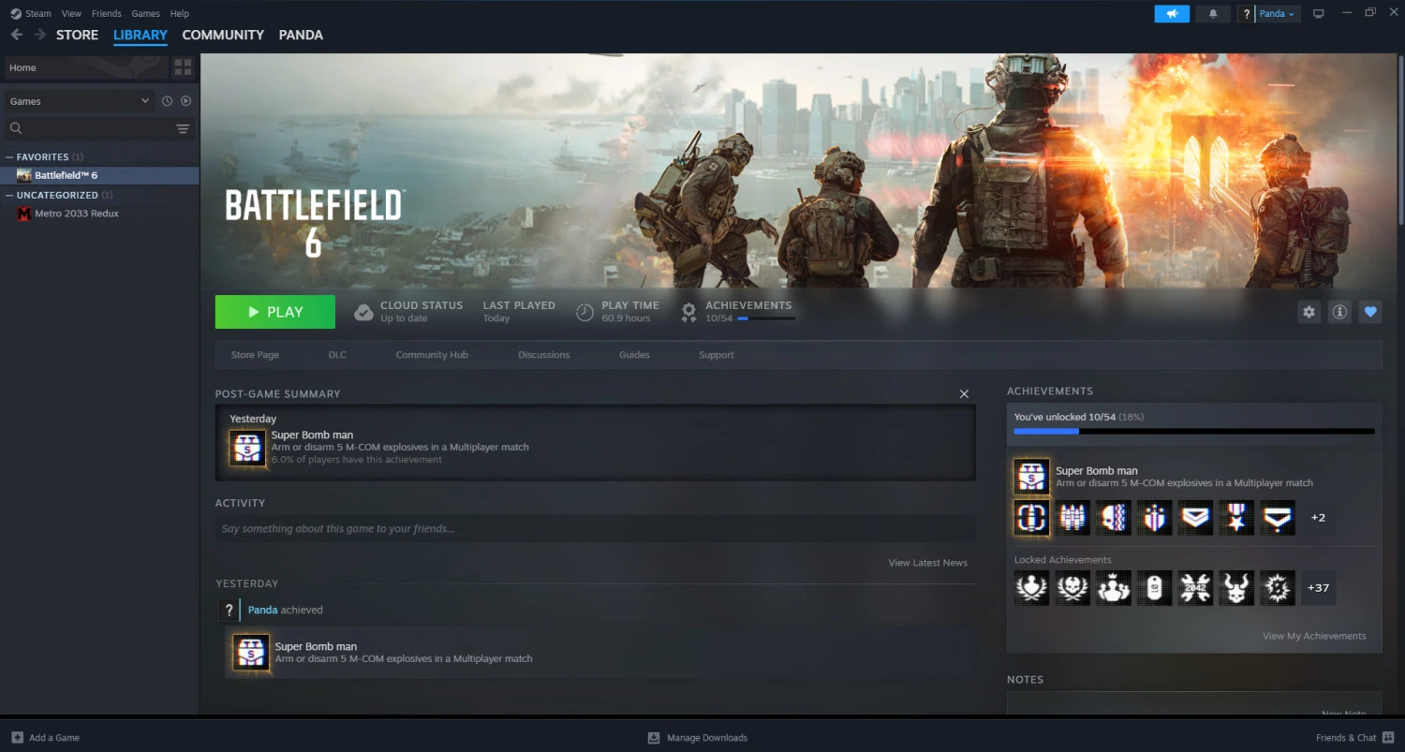Open the Store Page link
This screenshot has height=752, width=1405.
point(255,355)
